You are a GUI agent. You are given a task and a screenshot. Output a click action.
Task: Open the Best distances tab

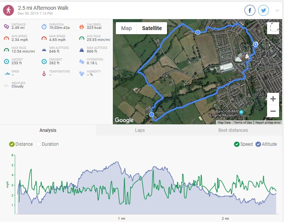pos(233,130)
